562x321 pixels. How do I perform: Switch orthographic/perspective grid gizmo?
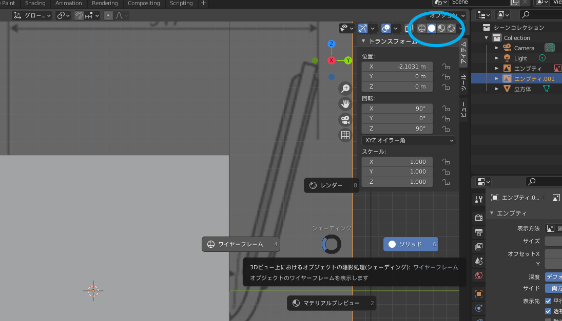click(345, 135)
